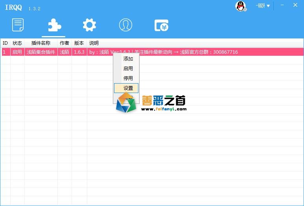Viewport: 304px width, 206px height.
Task: Click the ID column header
Action: (6, 43)
